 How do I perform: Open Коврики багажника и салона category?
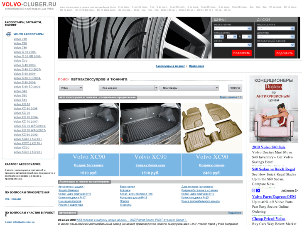click(199, 190)
